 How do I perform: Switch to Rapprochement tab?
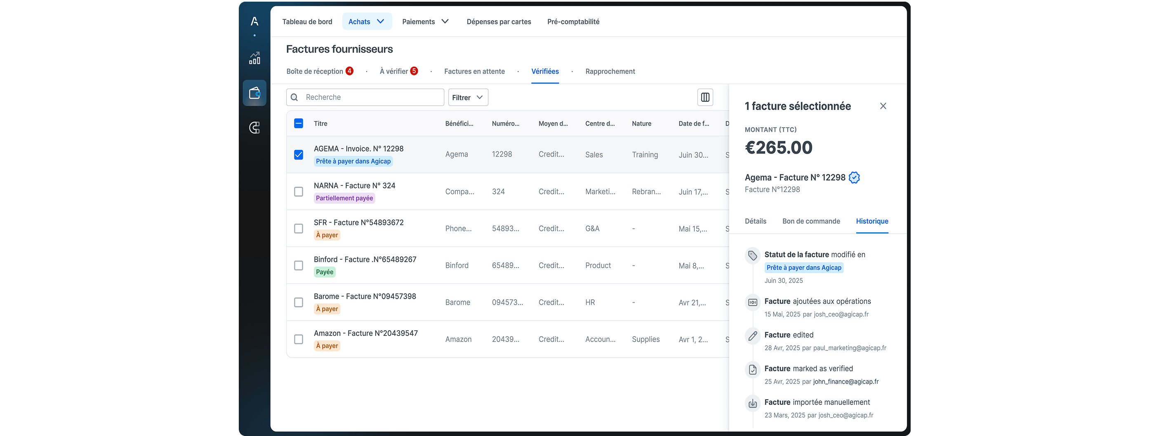click(x=610, y=72)
